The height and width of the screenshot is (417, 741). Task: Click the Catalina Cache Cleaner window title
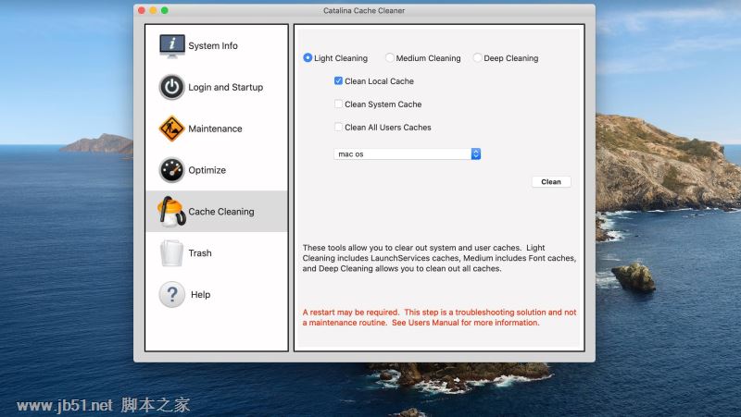[x=364, y=10]
